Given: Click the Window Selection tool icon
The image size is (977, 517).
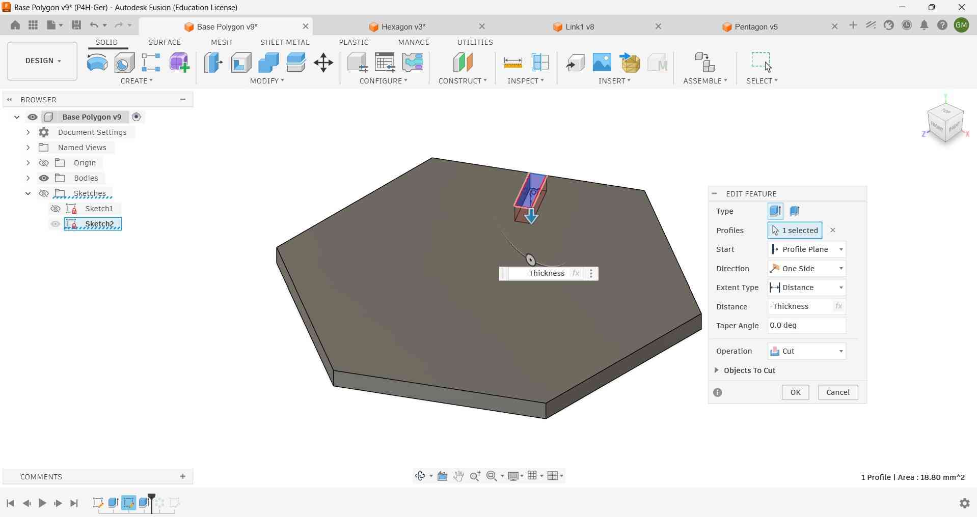Looking at the screenshot, I should (x=762, y=62).
